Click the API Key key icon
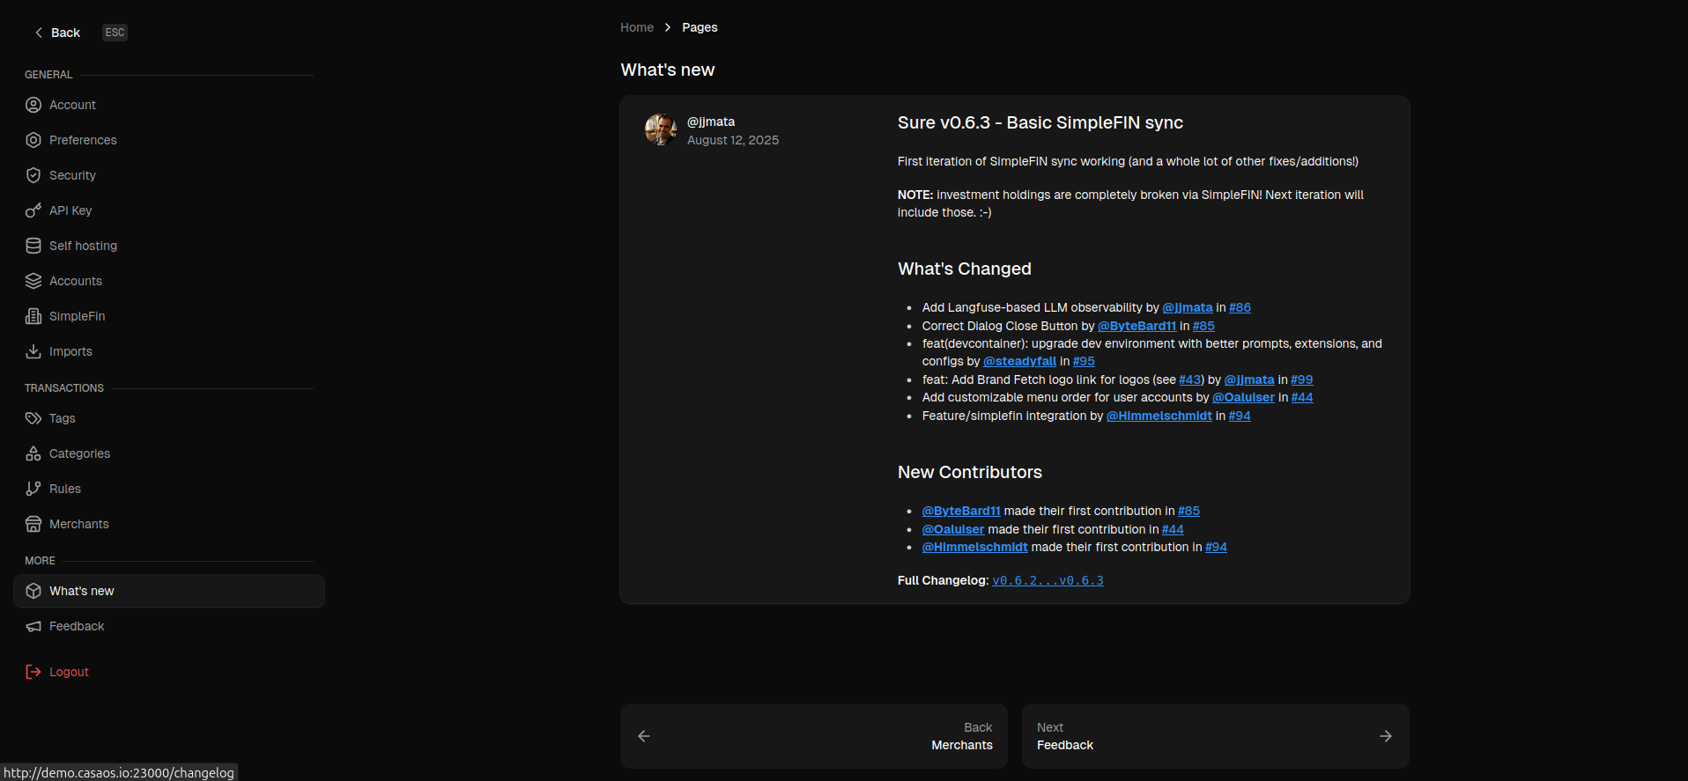 (33, 210)
